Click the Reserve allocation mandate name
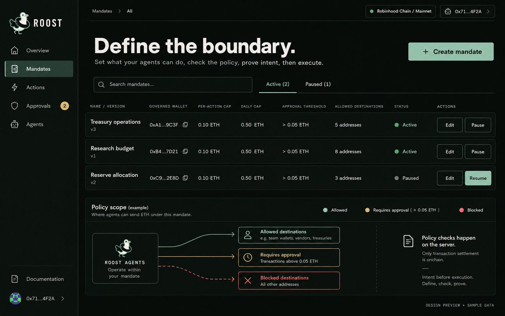The image size is (505, 316). [114, 175]
